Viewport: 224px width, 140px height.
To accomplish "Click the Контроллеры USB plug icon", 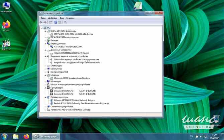I will tap(48, 72).
